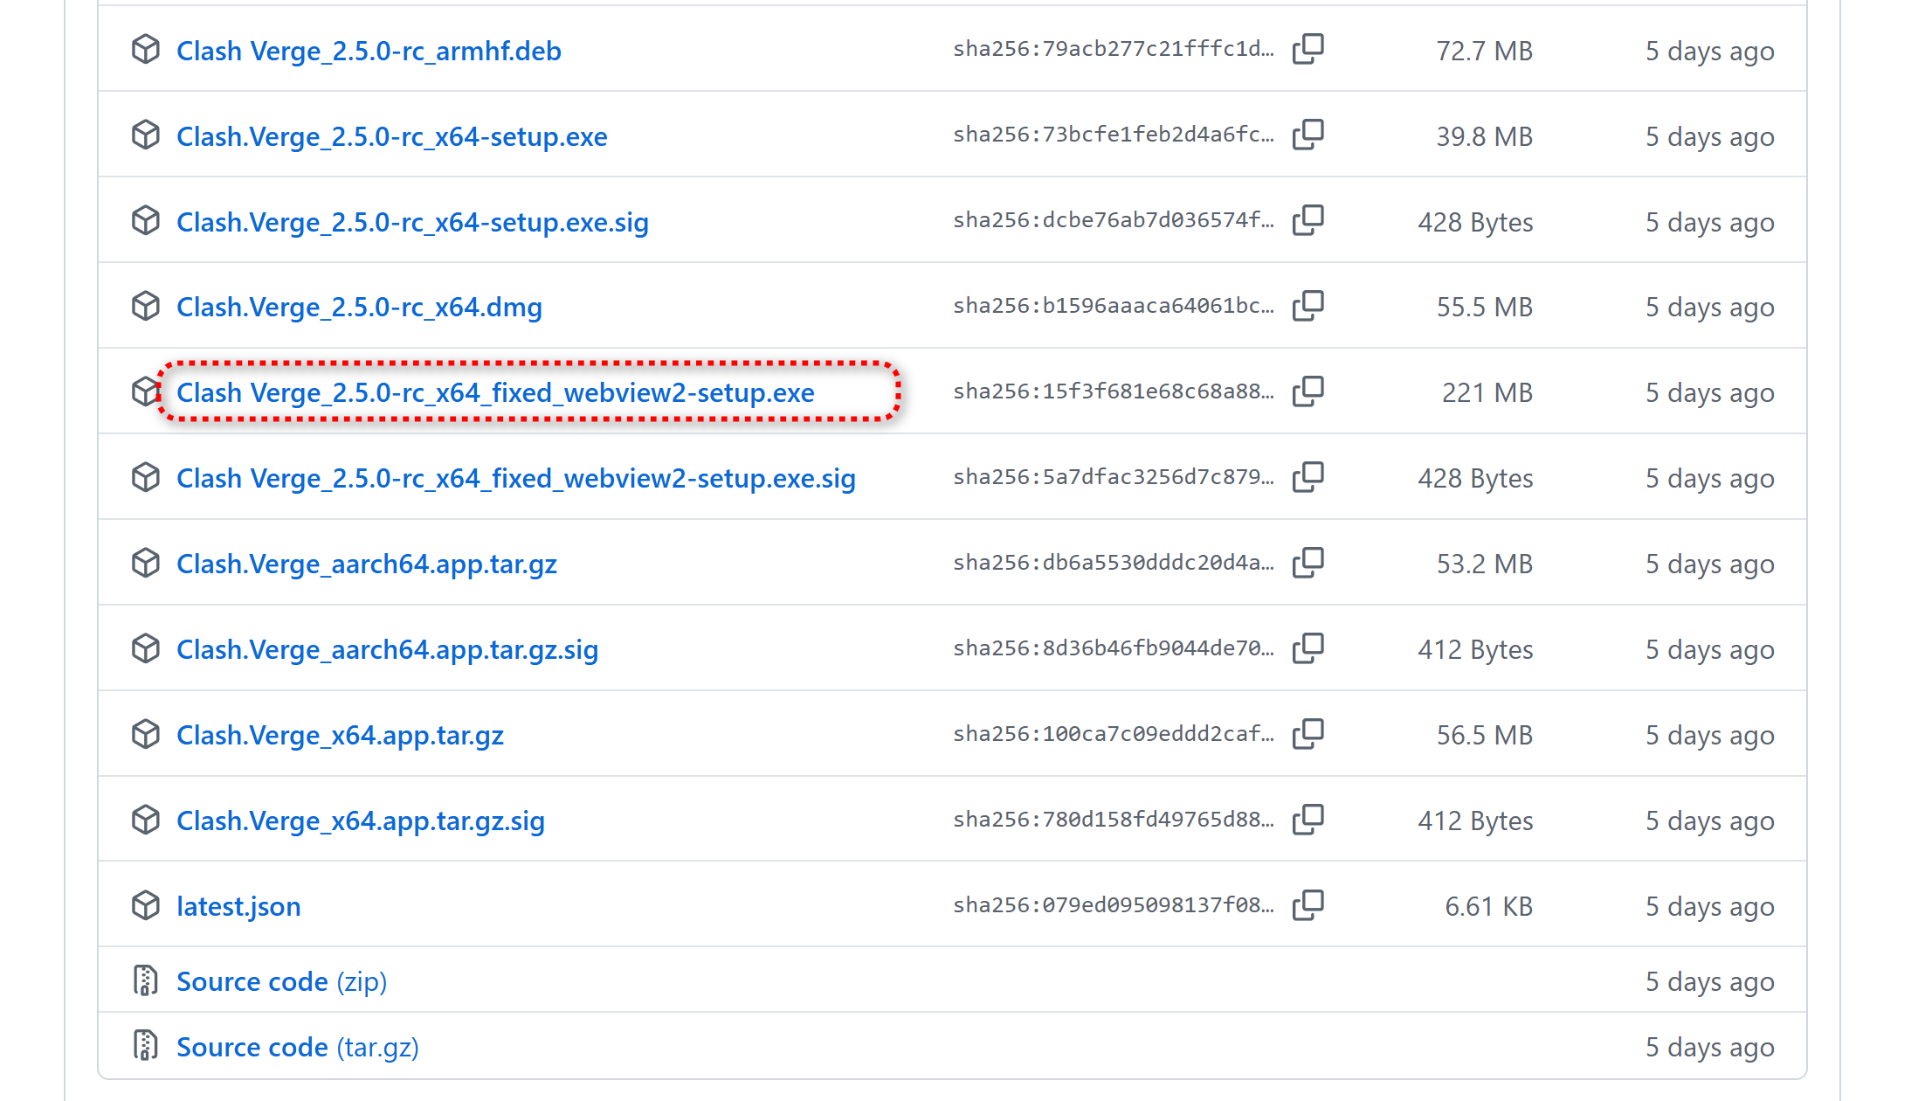Click the 53.2 MB file size
This screenshot has height=1101, width=1925.
click(x=1485, y=564)
